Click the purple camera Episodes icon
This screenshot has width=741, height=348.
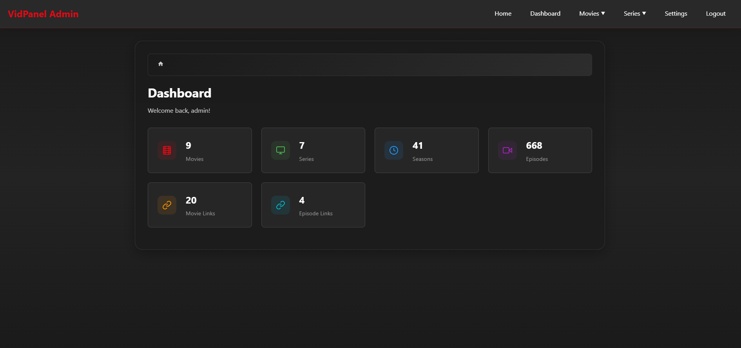click(507, 150)
